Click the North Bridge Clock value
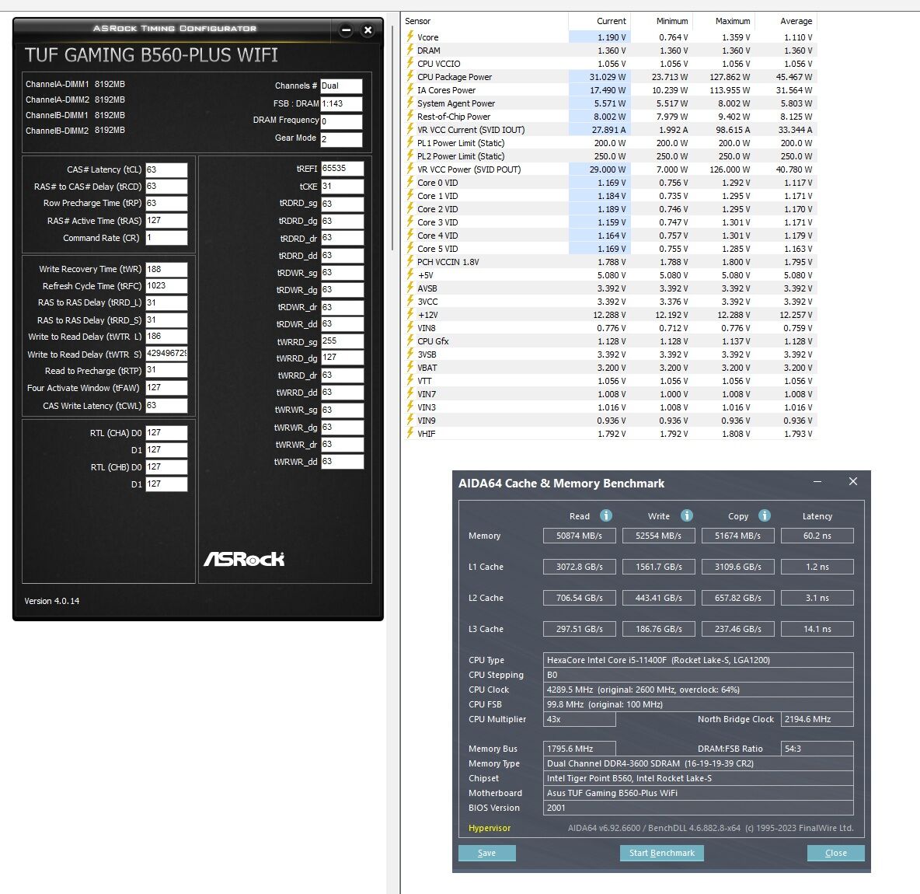 pos(817,719)
